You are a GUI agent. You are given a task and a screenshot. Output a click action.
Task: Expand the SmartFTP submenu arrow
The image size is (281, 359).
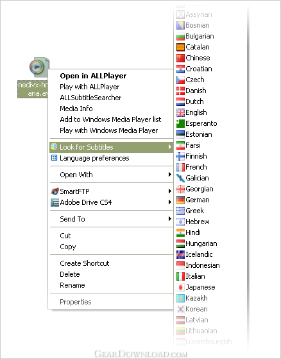click(x=169, y=191)
